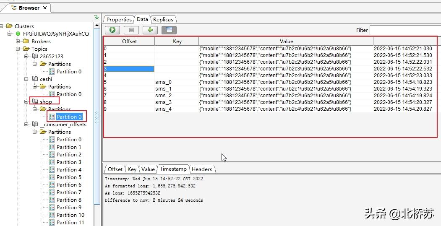Click Partitions folder icon under ceshi
Viewport: 441px width, 226px height.
[43, 86]
